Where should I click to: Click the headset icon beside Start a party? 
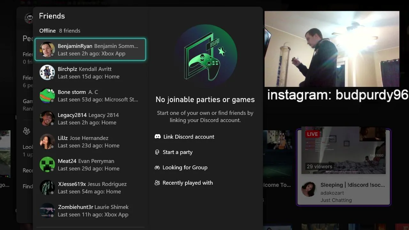coord(157,152)
